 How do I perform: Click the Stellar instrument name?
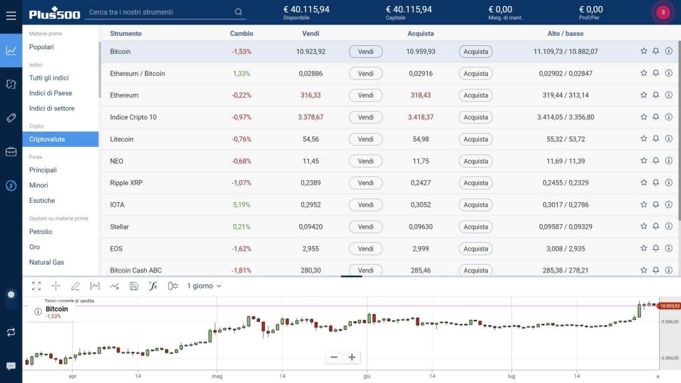(x=120, y=227)
